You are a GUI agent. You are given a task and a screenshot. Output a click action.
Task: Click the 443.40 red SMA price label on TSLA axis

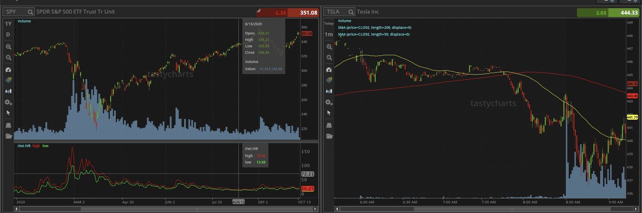coord(632,96)
